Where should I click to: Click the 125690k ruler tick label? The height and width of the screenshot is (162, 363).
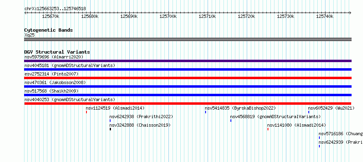pos(129,16)
